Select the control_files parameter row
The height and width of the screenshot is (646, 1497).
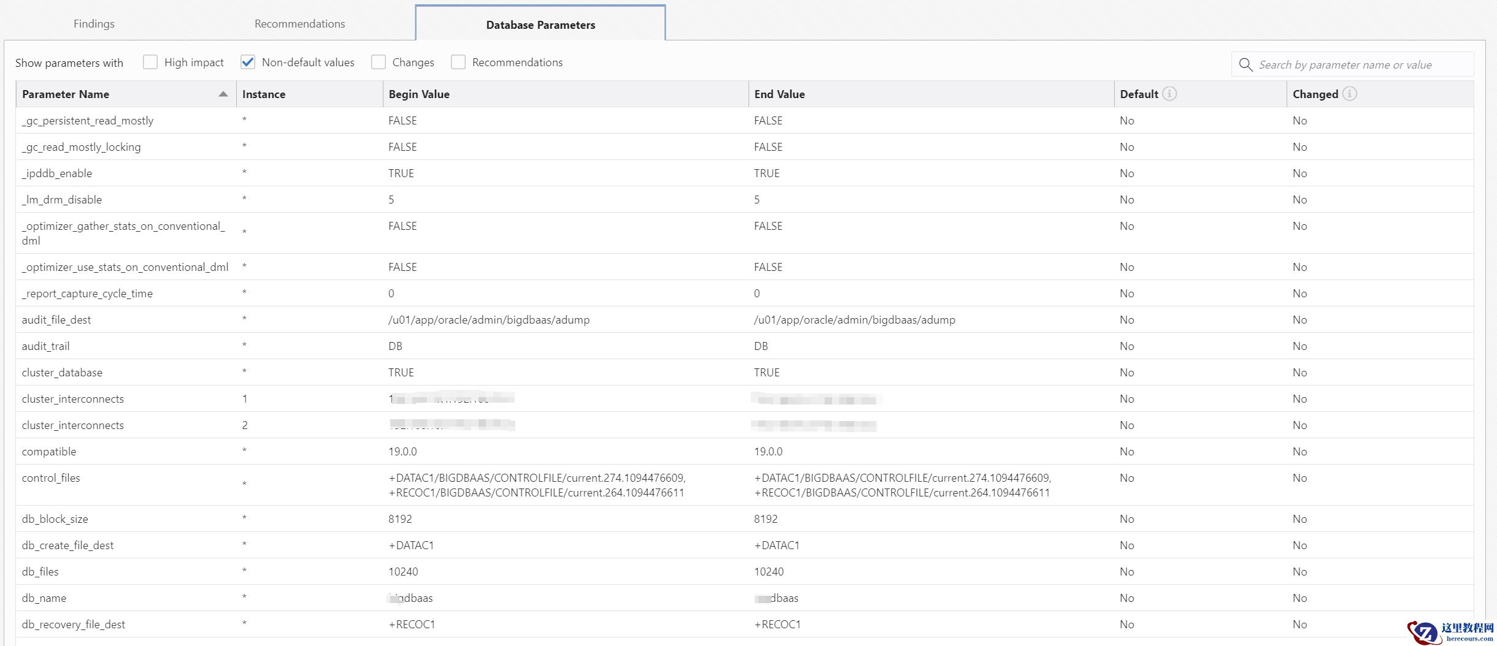[x=51, y=478]
